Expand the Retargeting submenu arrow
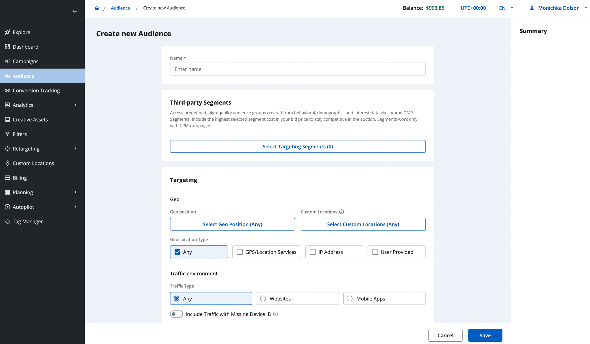The image size is (590, 344). [x=75, y=149]
